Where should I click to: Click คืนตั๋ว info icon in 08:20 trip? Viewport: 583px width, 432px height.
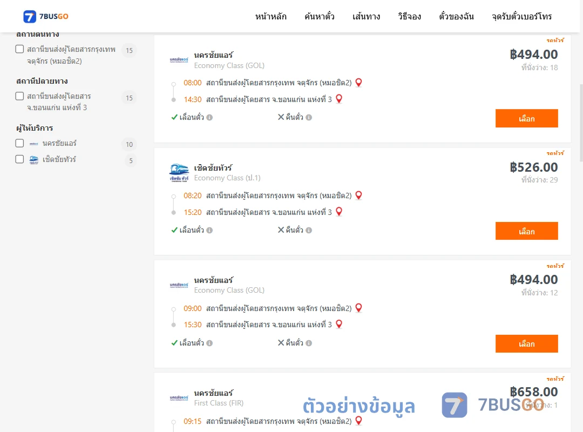309,231
